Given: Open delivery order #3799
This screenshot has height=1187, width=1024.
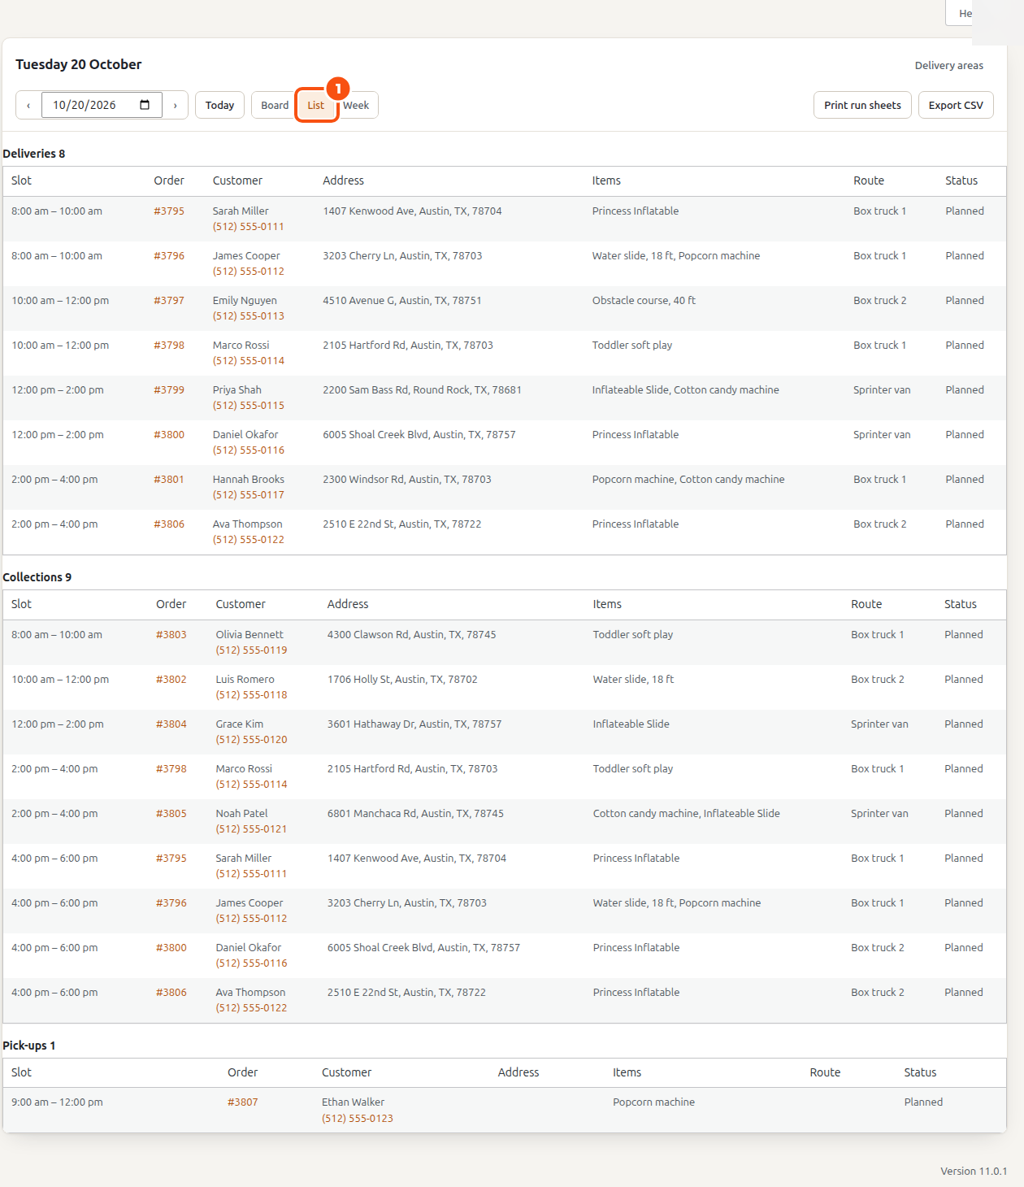Looking at the screenshot, I should [169, 389].
